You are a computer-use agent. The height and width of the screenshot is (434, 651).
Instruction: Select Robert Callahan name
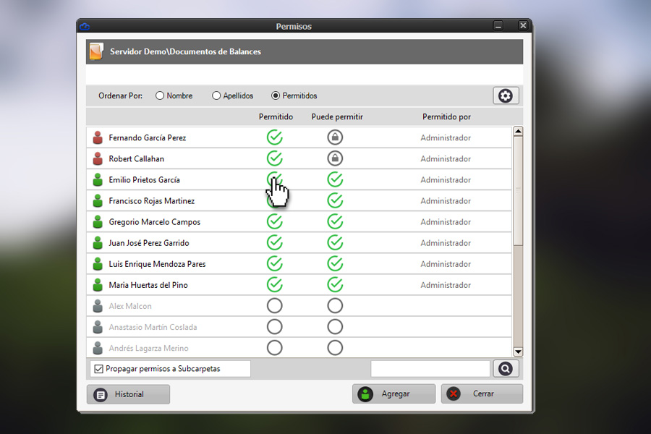tap(136, 159)
